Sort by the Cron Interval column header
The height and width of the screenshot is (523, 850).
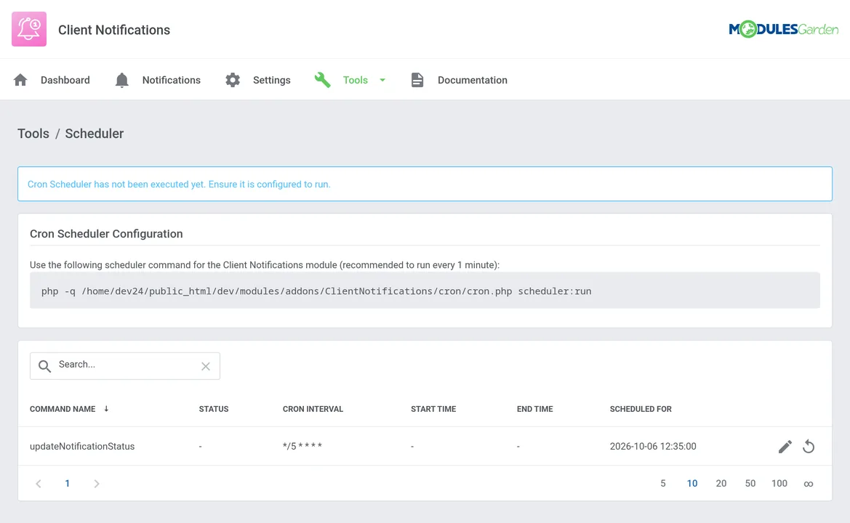[x=313, y=409]
